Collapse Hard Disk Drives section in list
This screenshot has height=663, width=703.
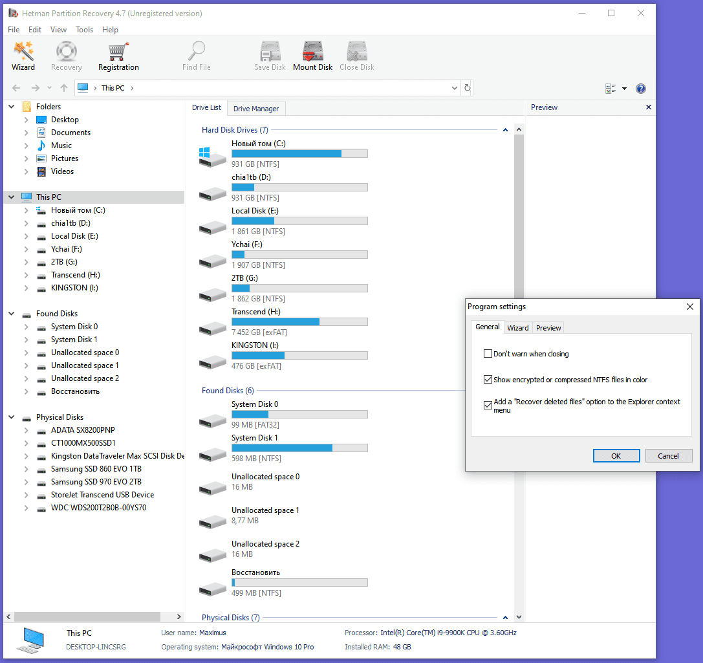(x=505, y=130)
